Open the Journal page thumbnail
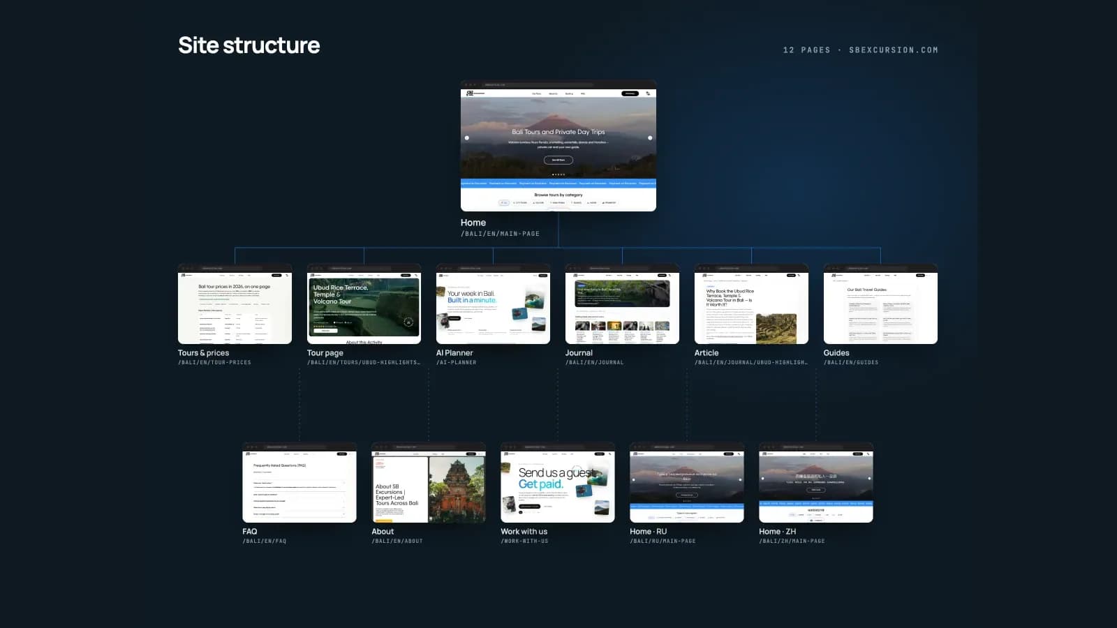 pos(622,304)
